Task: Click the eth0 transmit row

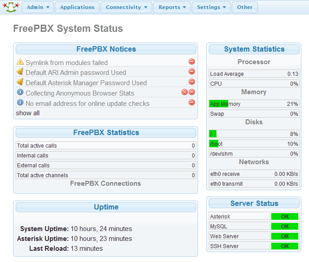Action: (254, 183)
